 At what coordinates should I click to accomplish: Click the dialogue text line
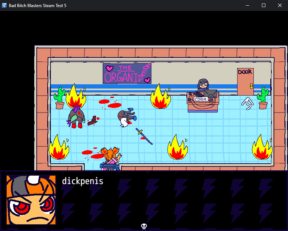[83, 181]
